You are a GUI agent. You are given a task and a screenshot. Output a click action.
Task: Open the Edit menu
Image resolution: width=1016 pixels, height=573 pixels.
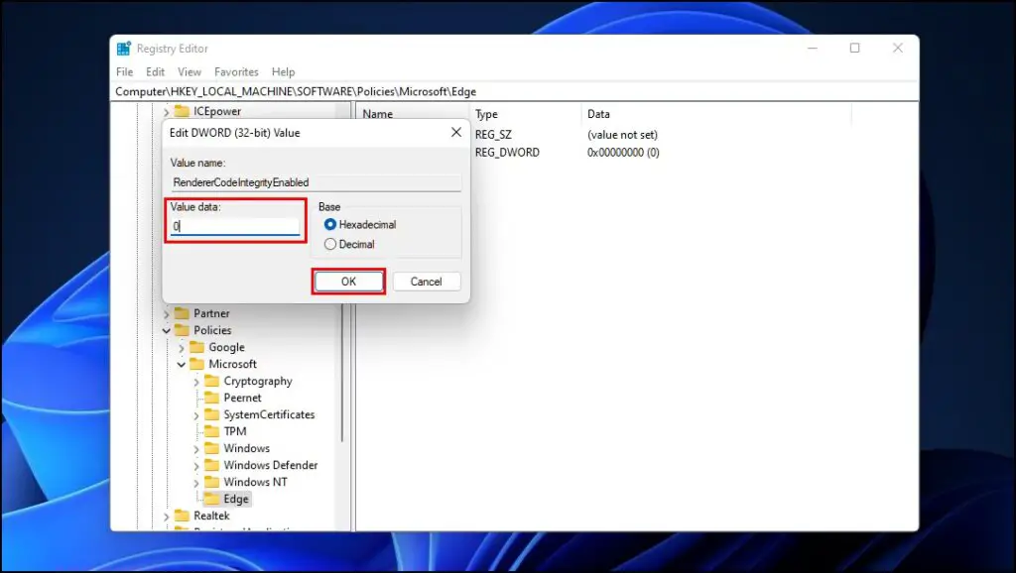(155, 71)
